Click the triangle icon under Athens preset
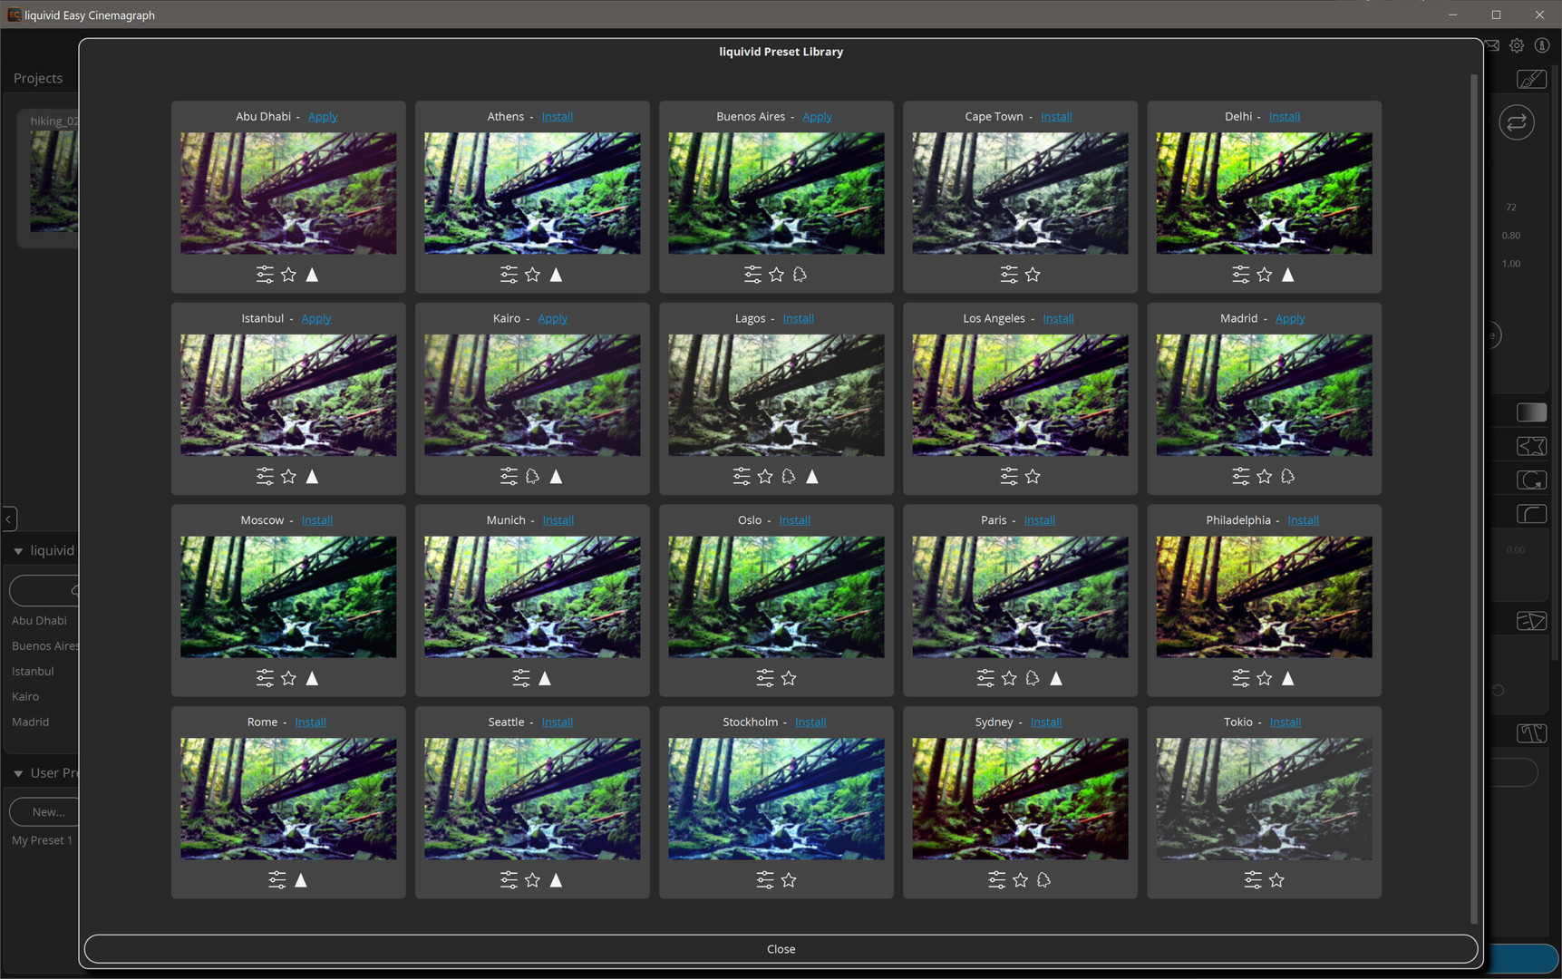1562x979 pixels. (556, 275)
